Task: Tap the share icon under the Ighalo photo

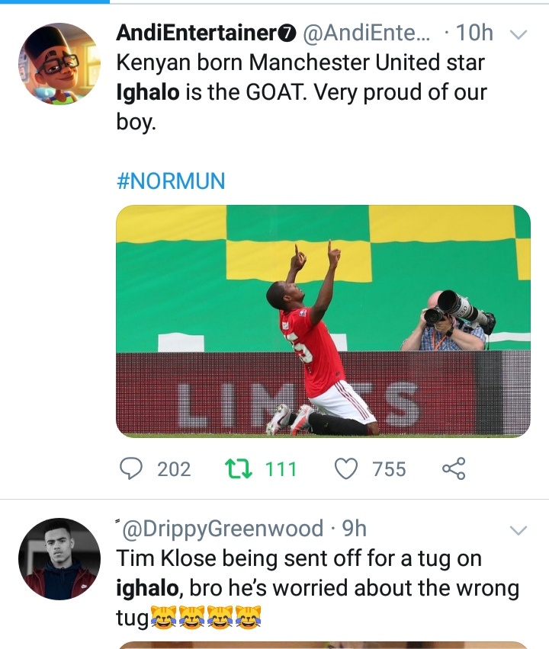Action: point(454,468)
